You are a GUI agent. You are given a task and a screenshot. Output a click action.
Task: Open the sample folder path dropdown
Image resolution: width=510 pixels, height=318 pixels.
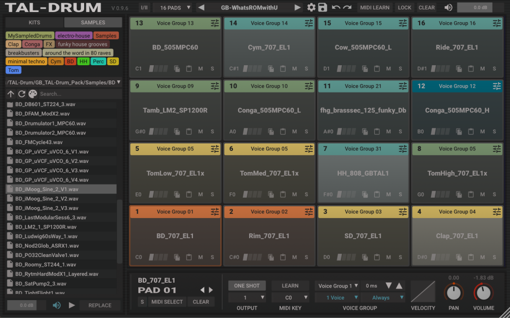pyautogui.click(x=118, y=83)
